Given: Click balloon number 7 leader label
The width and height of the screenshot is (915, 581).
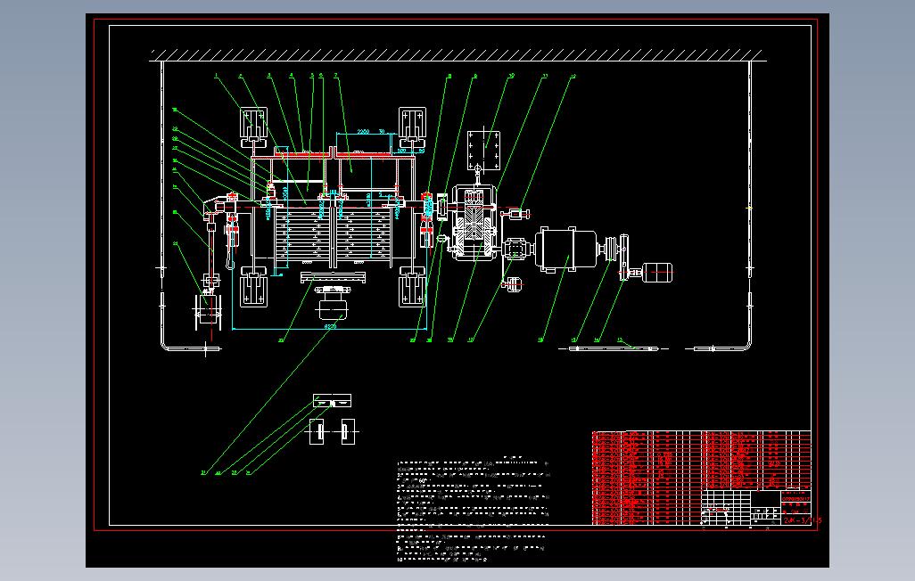Looking at the screenshot, I should pos(335,75).
